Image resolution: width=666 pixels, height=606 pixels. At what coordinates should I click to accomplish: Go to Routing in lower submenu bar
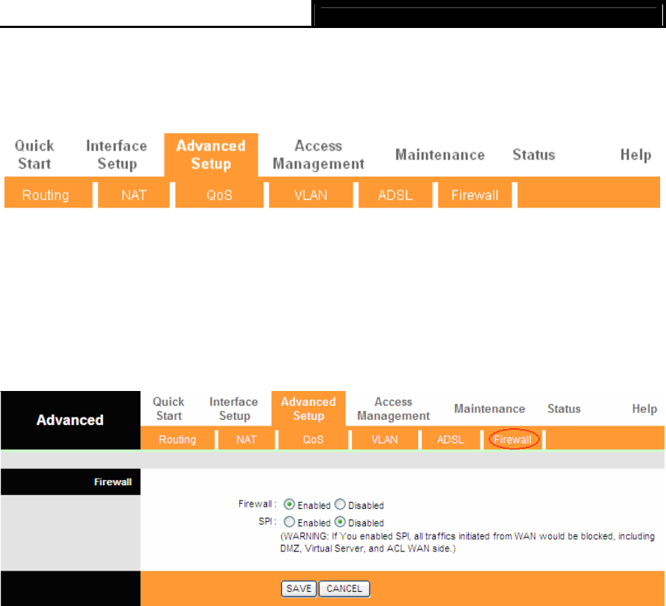pos(177,440)
